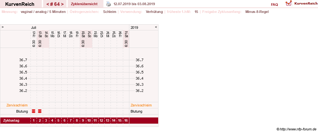
Task: Click date range 12.07.2019 bis 03.08.2019
Action: point(134,4)
